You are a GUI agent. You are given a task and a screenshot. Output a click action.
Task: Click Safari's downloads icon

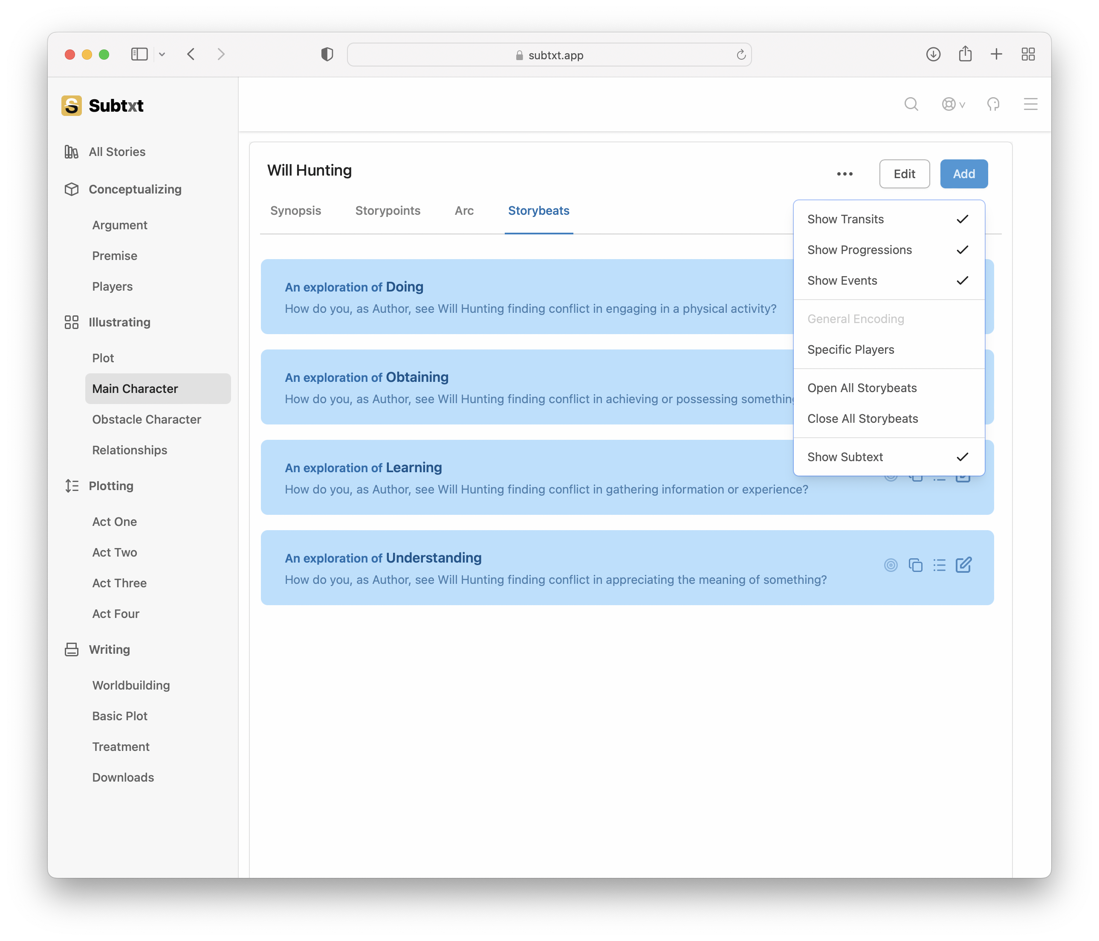933,54
